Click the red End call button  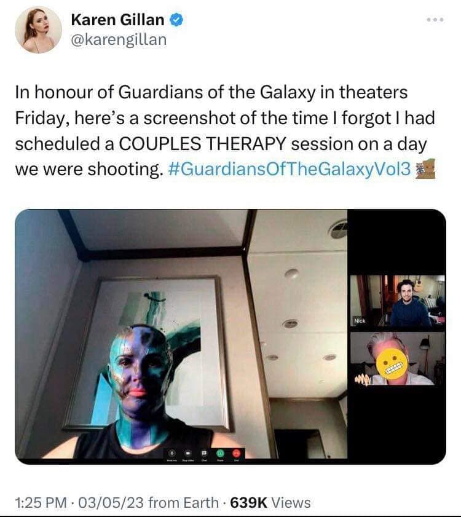pos(237,453)
